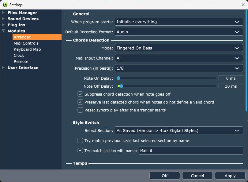
Task: Open the Precision (in beats) dropdown
Action: (x=179, y=68)
